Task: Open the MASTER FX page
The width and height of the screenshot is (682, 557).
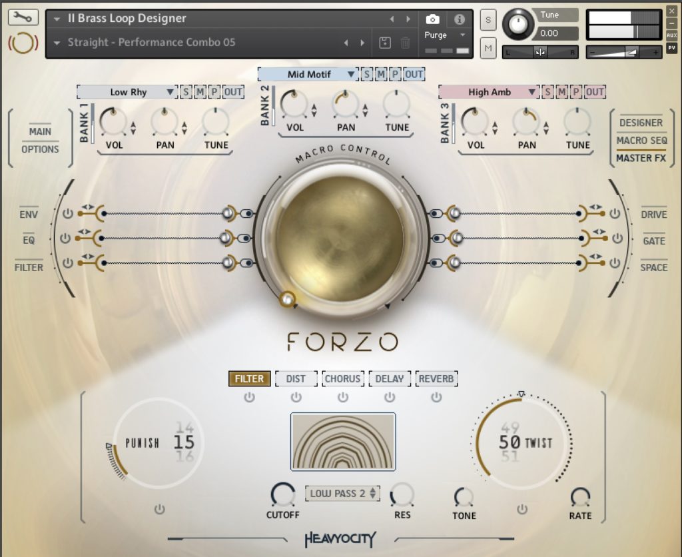Action: tap(641, 158)
